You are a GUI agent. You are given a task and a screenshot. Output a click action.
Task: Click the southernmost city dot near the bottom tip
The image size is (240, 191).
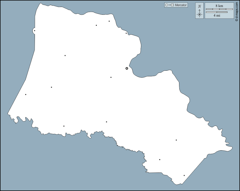pyautogui.click(x=184, y=175)
